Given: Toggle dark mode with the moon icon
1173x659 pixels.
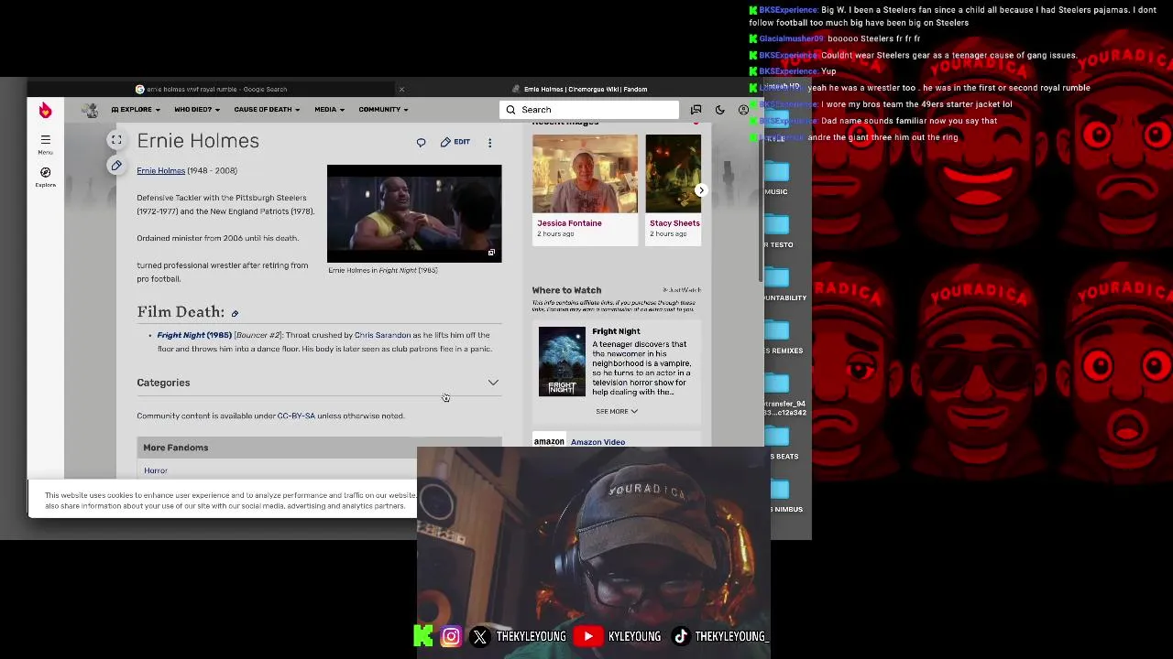Looking at the screenshot, I should click(720, 110).
